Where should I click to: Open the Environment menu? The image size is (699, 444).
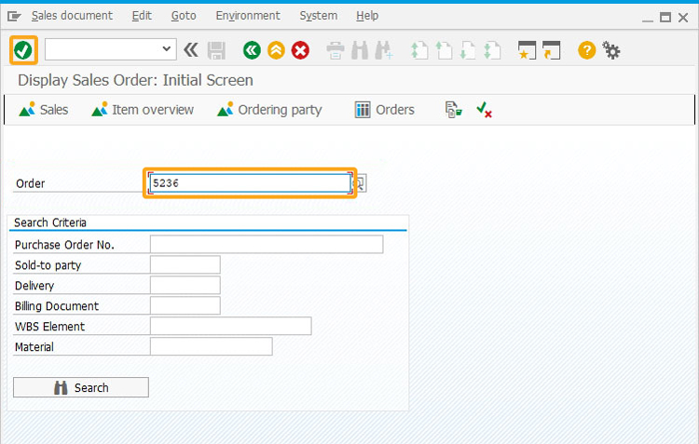[248, 16]
